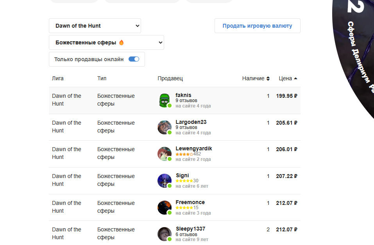Select offer priced 199.95 ₽
Image resolution: width=374 pixels, height=245 pixels.
point(287,96)
